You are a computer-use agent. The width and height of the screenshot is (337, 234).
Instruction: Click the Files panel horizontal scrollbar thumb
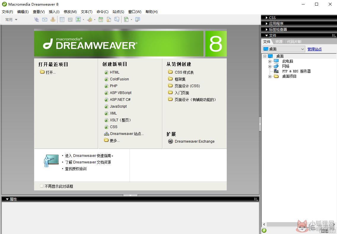tap(284, 224)
